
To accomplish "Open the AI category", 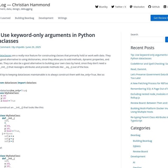I will pyautogui.click(x=134, y=162).
